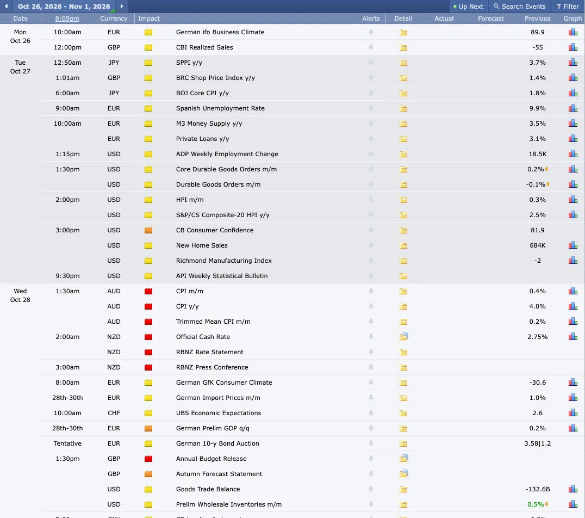The image size is (585, 518).
Task: Click red impact icon for RBNZ Press Conference
Action: click(148, 367)
